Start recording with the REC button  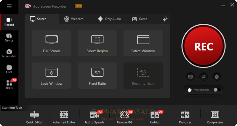(204, 46)
